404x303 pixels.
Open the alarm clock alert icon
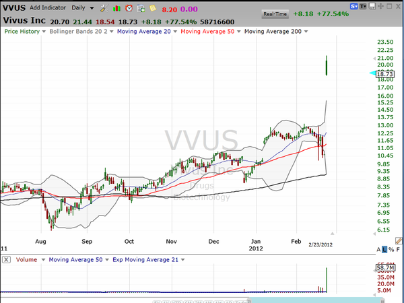point(129,8)
